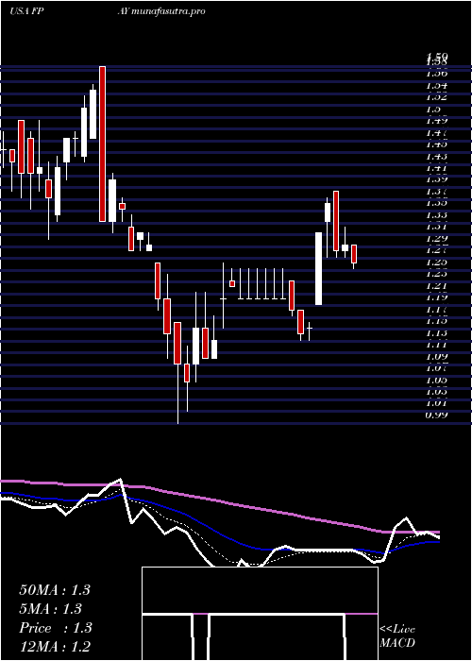Click the 1.29 price axis label

(436, 239)
